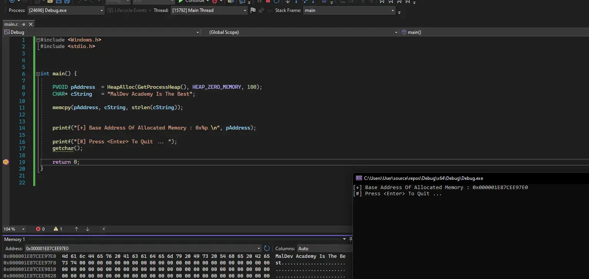
Task: Toggle auto-hide pin on Memory 1 panel
Action: pyautogui.click(x=351, y=239)
